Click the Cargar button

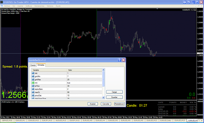click(x=114, y=92)
